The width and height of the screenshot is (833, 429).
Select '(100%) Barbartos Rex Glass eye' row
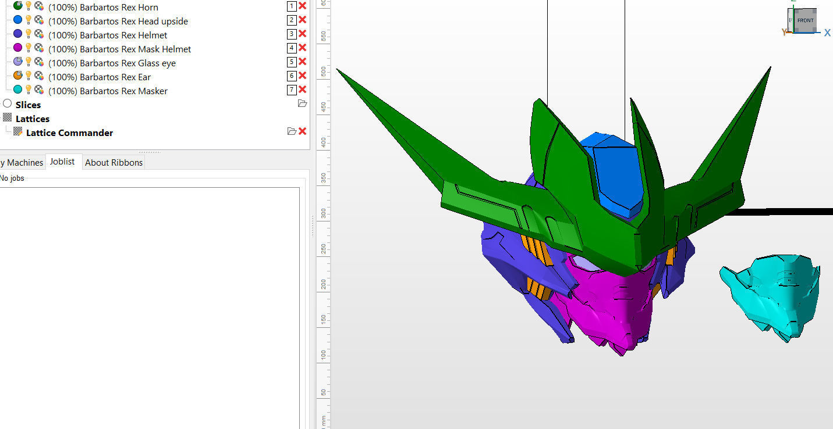(112, 63)
